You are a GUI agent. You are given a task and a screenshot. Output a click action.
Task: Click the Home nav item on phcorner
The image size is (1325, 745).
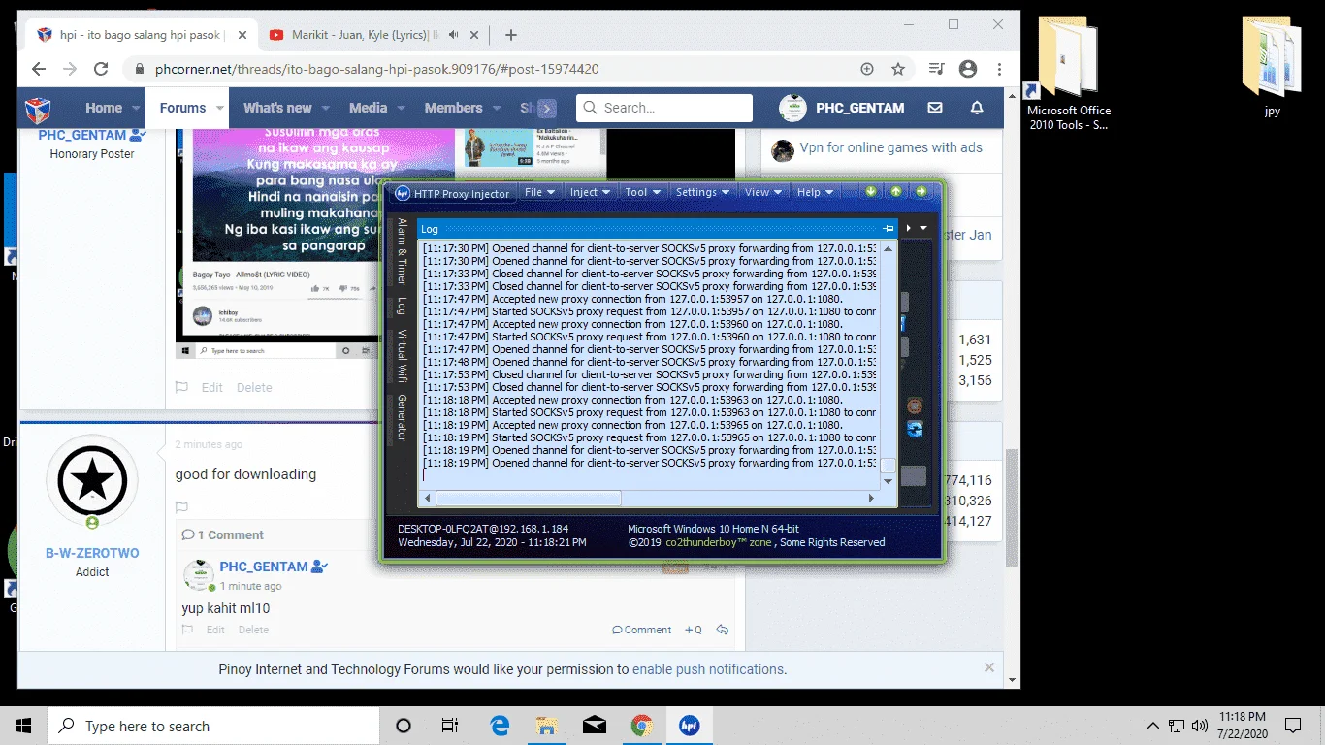pos(104,108)
